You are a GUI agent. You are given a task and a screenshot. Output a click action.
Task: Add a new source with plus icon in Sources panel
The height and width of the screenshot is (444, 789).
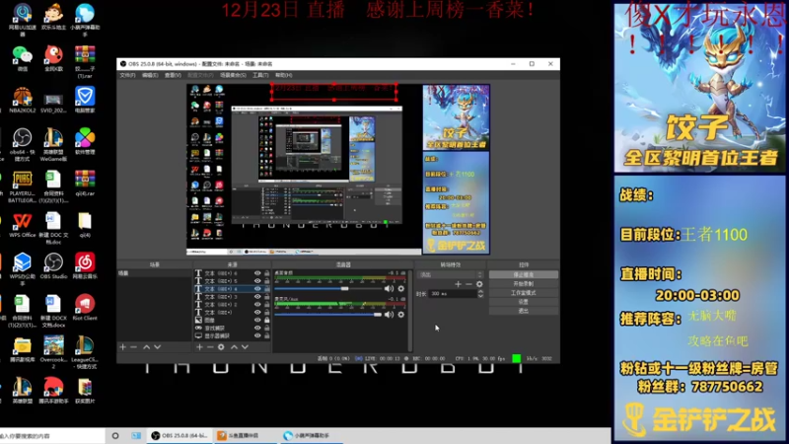click(199, 347)
